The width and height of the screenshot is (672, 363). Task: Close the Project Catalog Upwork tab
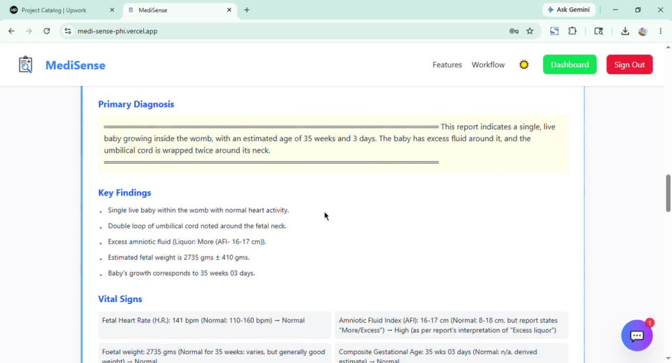[x=112, y=10]
